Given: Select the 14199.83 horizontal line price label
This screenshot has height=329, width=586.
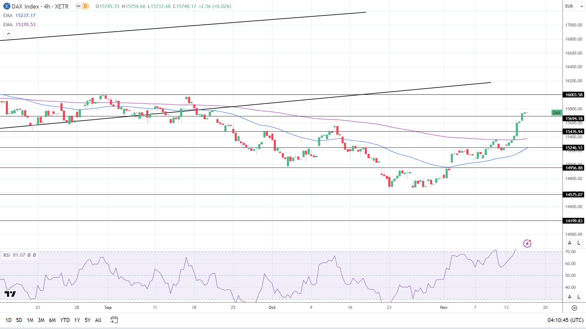Looking at the screenshot, I should tap(573, 221).
